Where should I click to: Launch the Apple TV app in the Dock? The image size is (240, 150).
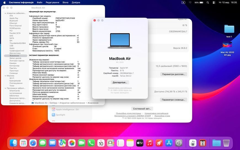coord(140,143)
